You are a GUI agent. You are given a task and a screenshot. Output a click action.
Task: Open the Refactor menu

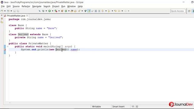(x=26, y=6)
